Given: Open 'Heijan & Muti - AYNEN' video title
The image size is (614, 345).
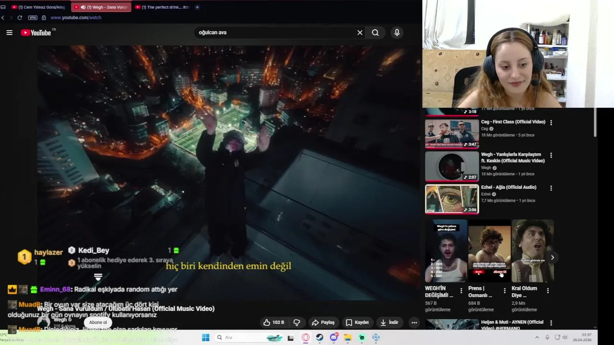Looking at the screenshot, I should coord(512,325).
